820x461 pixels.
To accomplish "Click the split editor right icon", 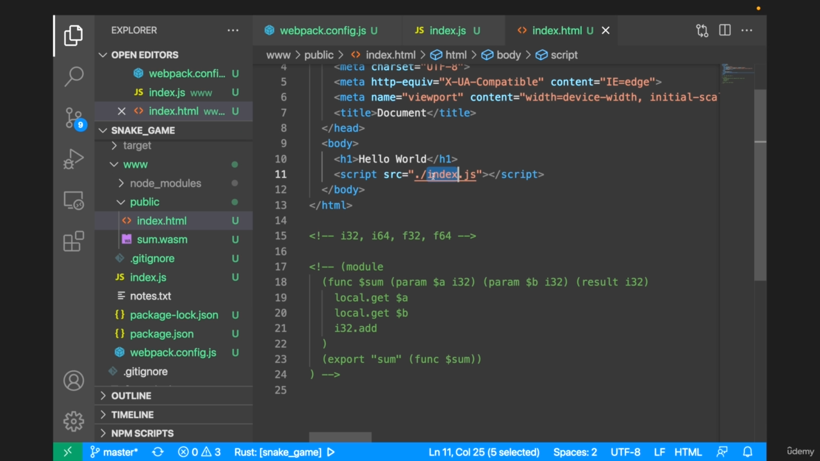I will pos(725,30).
